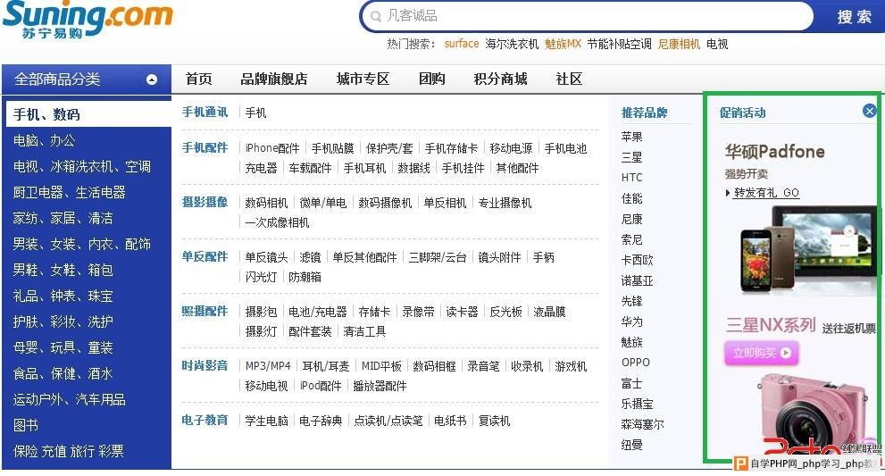Click hot search term 尼康相机

679,44
